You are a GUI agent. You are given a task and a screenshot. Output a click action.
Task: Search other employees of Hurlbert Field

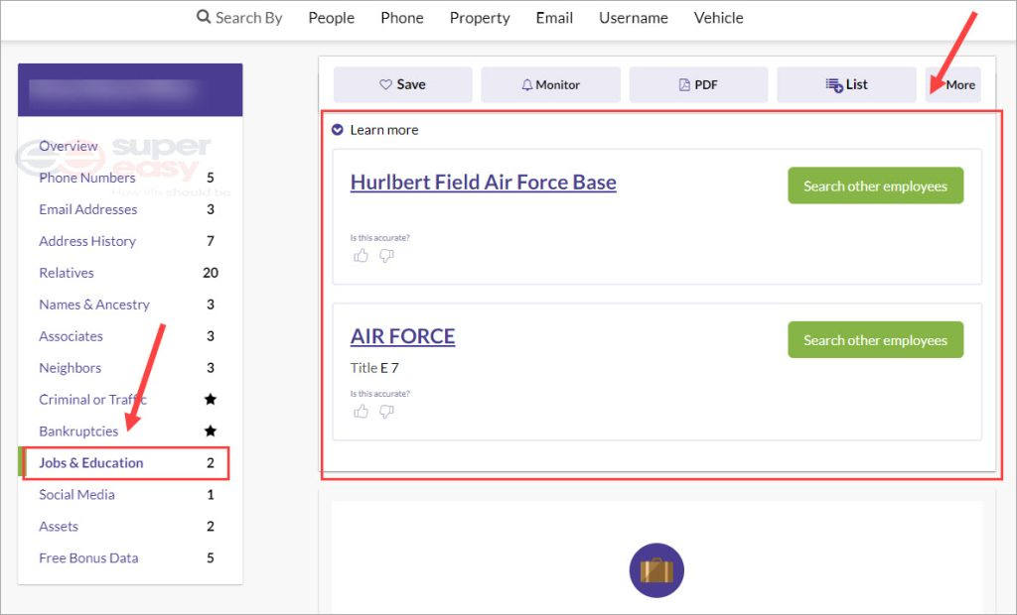(876, 186)
